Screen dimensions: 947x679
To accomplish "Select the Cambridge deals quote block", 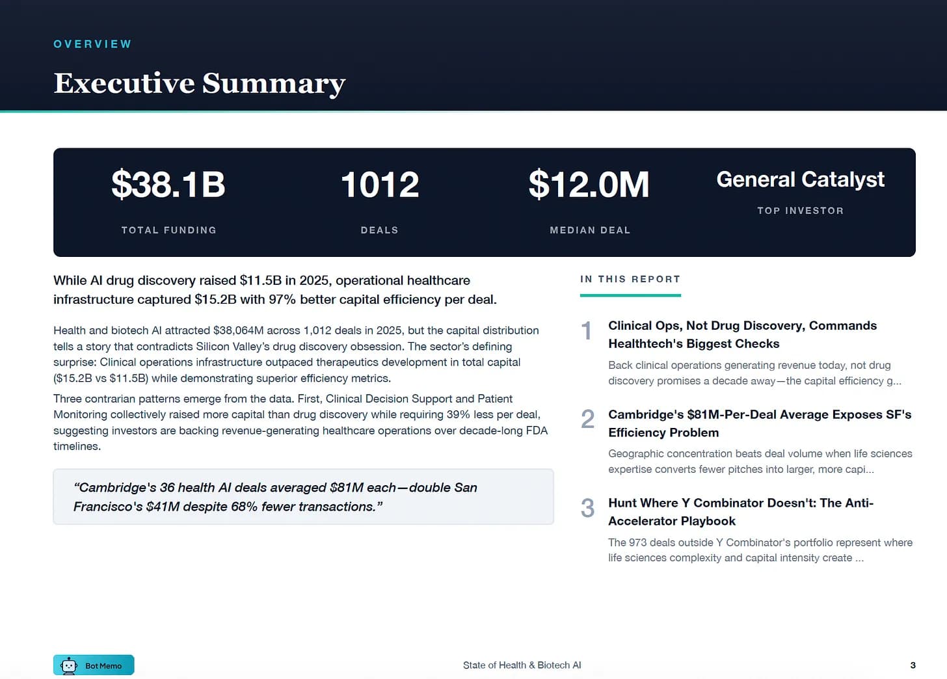I will [303, 496].
